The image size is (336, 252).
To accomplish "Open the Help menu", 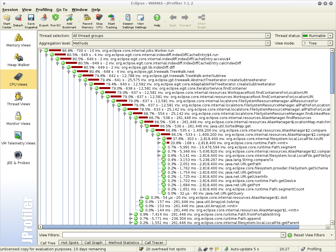I will tap(96, 10).
